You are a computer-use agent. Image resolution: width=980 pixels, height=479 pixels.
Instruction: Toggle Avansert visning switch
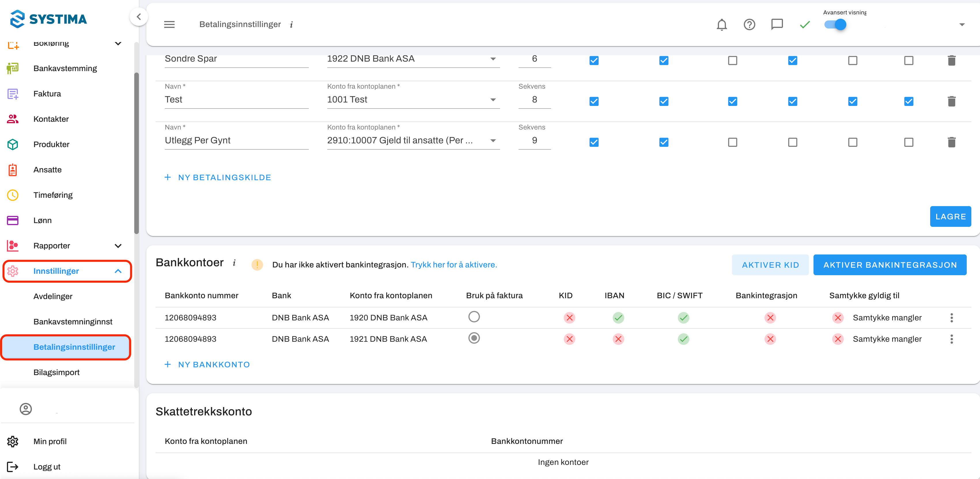[x=835, y=25]
